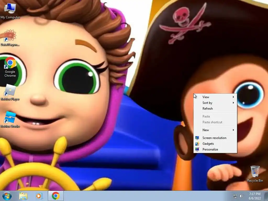This screenshot has width=268, height=201.
Task: Open the network status tray icon
Action: coord(235,196)
